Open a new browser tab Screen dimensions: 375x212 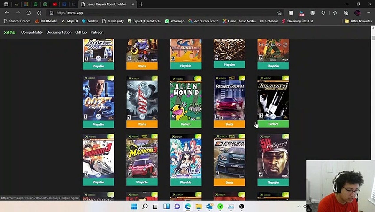click(x=141, y=4)
